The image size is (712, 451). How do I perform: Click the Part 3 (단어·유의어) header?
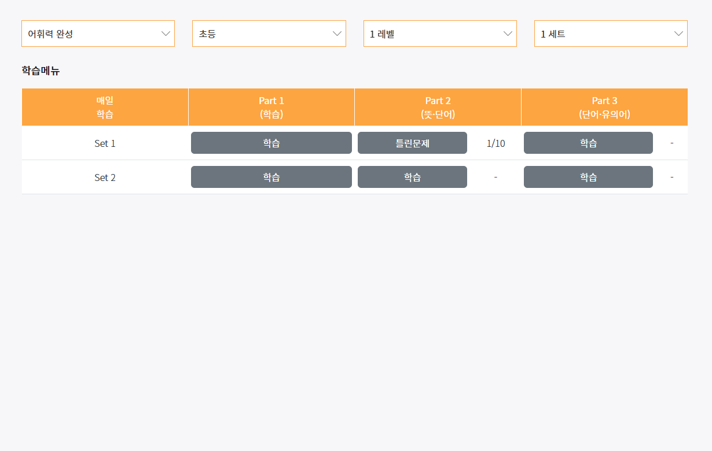[604, 107]
